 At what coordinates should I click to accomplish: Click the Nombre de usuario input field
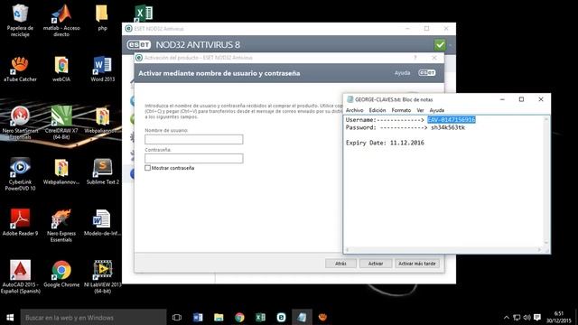[x=194, y=139]
